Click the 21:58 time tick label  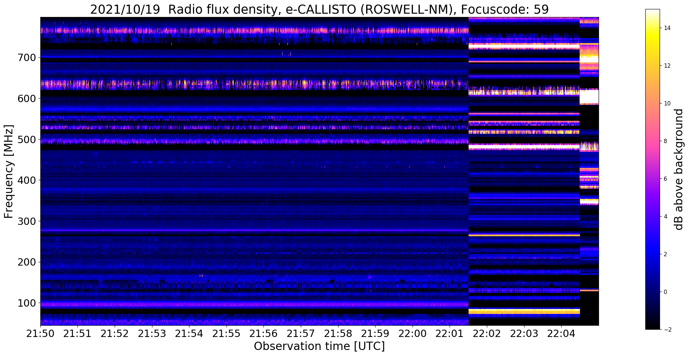tap(338, 333)
